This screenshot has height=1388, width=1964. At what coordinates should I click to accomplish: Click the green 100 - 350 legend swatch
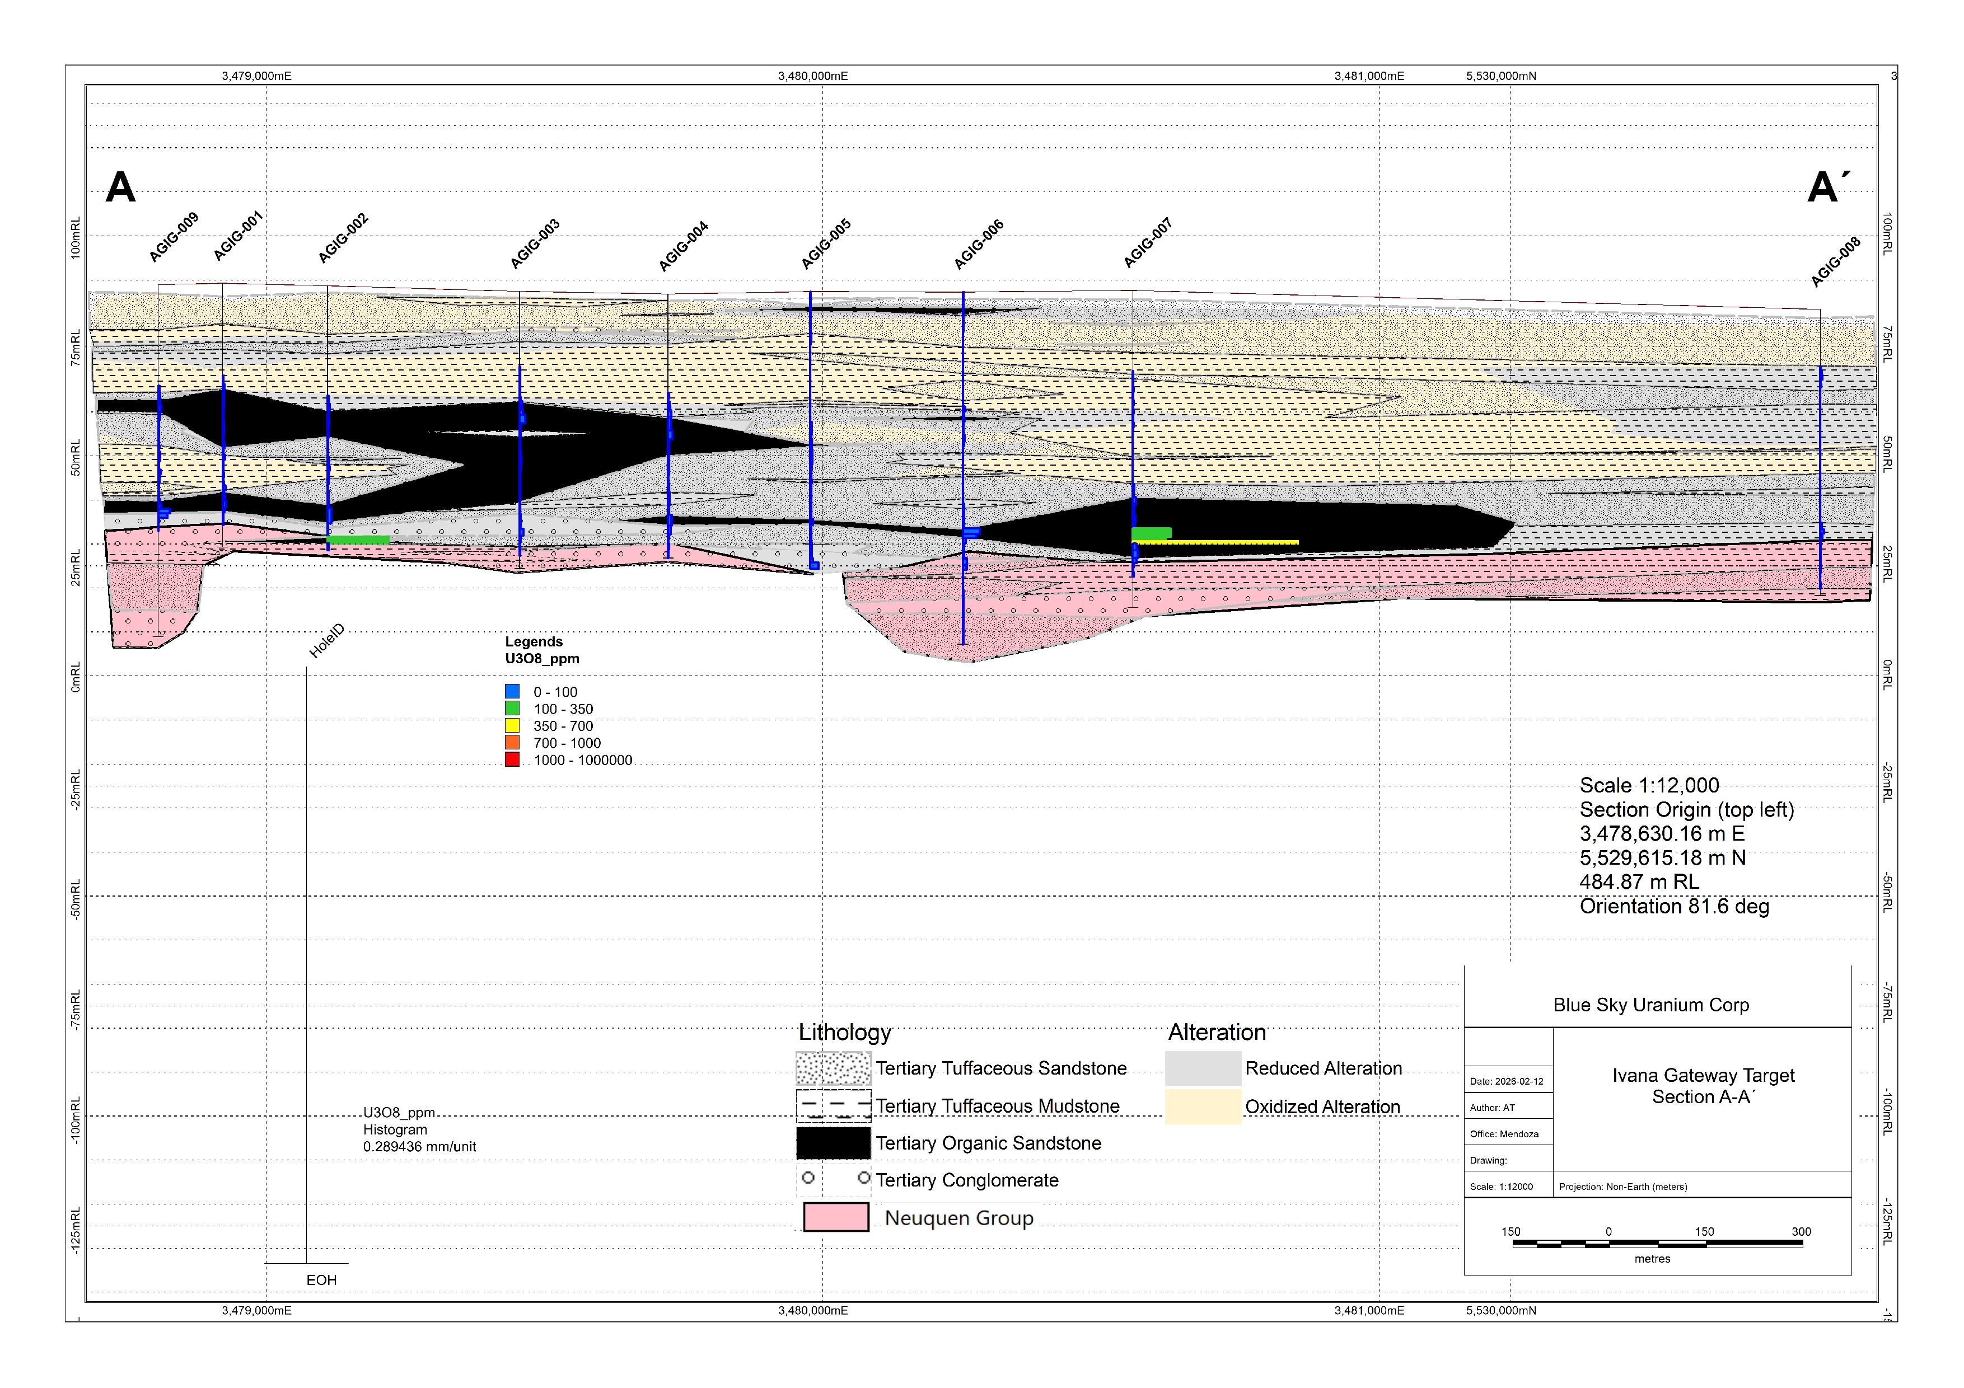click(x=512, y=709)
